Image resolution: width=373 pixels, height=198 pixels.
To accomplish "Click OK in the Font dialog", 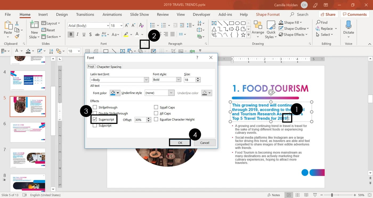I will coord(180,143).
